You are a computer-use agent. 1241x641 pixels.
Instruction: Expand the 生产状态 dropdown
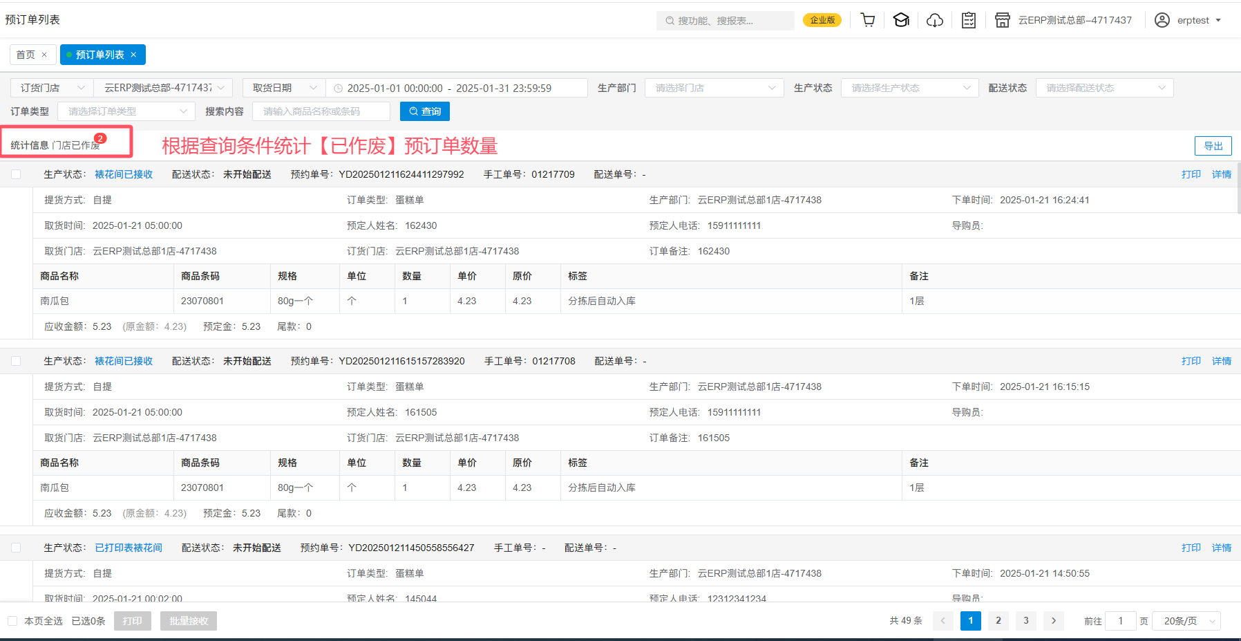click(x=909, y=88)
